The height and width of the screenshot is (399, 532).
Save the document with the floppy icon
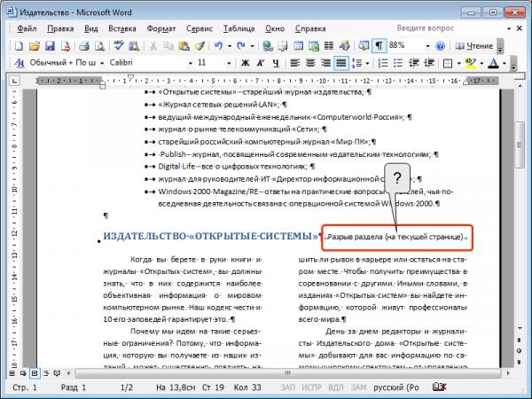(x=50, y=45)
